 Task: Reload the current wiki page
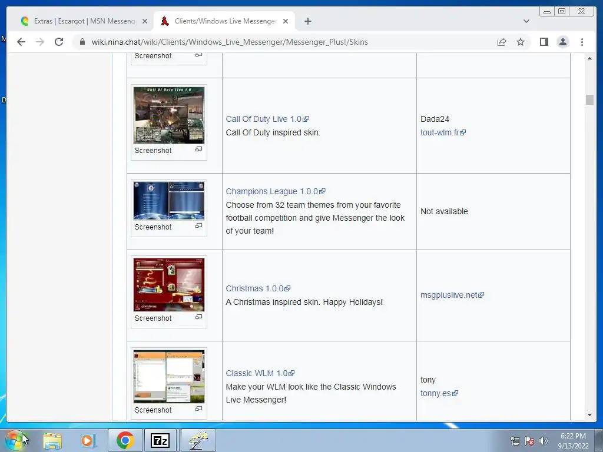[59, 42]
